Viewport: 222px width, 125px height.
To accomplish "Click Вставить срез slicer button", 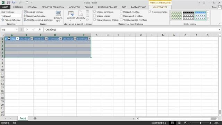I will tap(58, 16).
